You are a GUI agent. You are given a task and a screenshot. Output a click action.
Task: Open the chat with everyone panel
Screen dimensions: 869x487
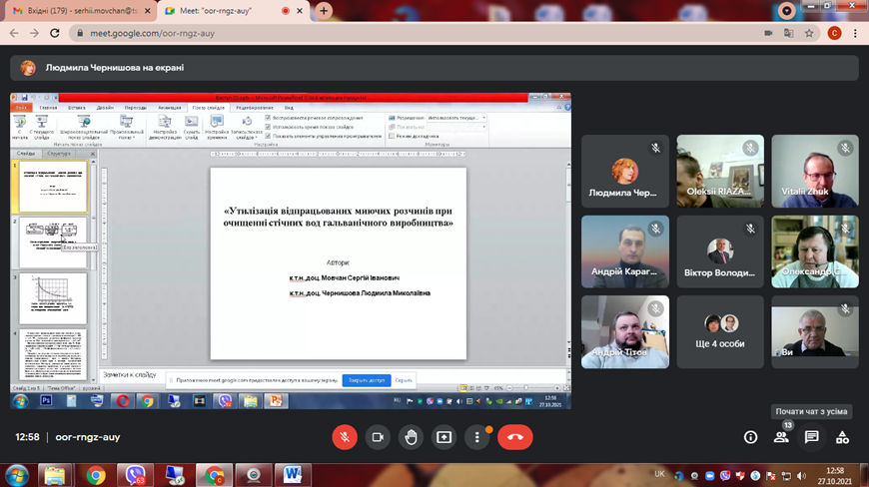pos(812,437)
